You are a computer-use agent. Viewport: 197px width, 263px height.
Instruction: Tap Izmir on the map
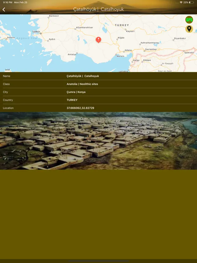pyautogui.click(x=36, y=32)
